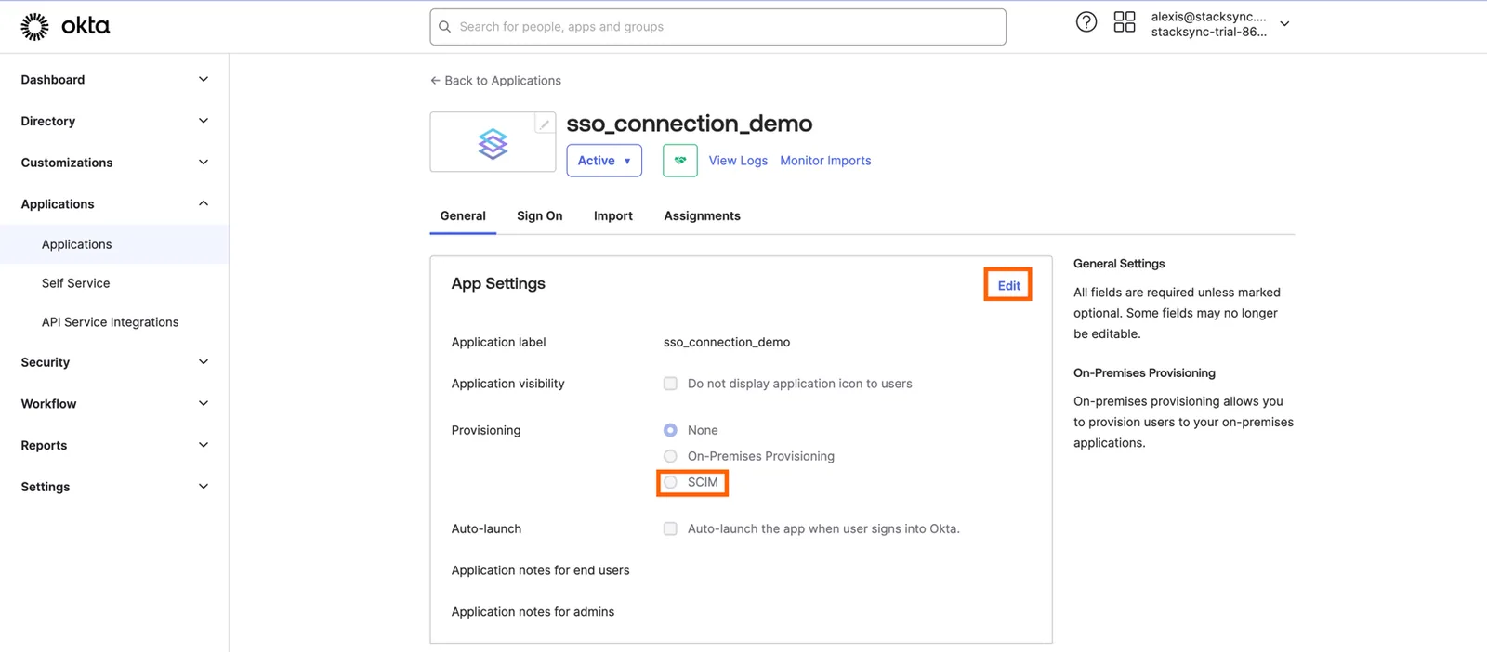Open the apps grid icon
This screenshot has height=652, width=1487.
(1125, 22)
